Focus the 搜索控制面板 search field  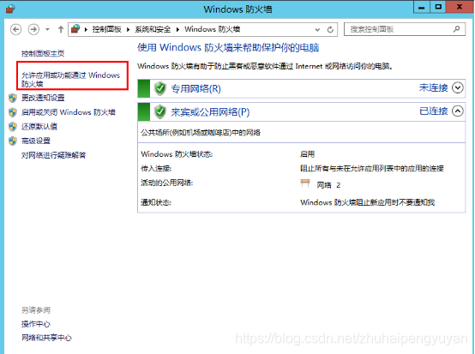point(405,29)
